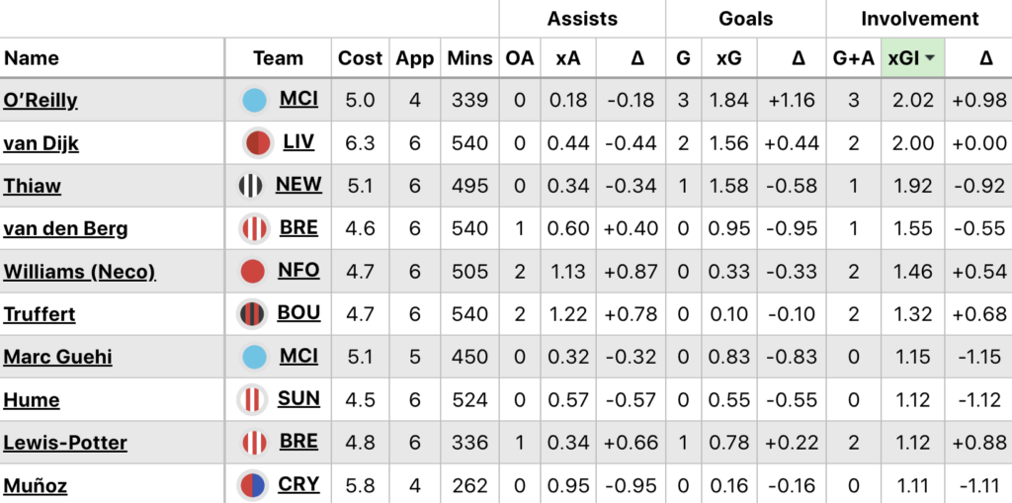
Task: Click the Name column header
Action: click(x=32, y=58)
